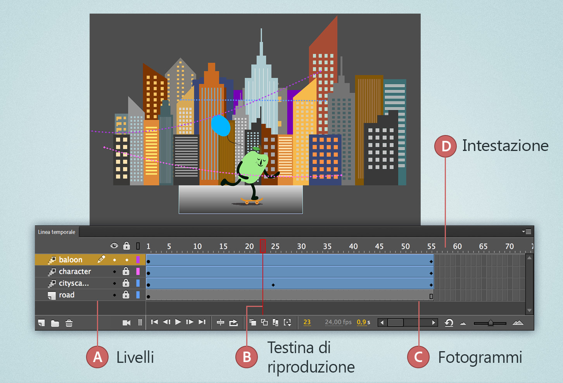563x383 pixels.
Task: Click road layer blue outline swatch
Action: [138, 295]
